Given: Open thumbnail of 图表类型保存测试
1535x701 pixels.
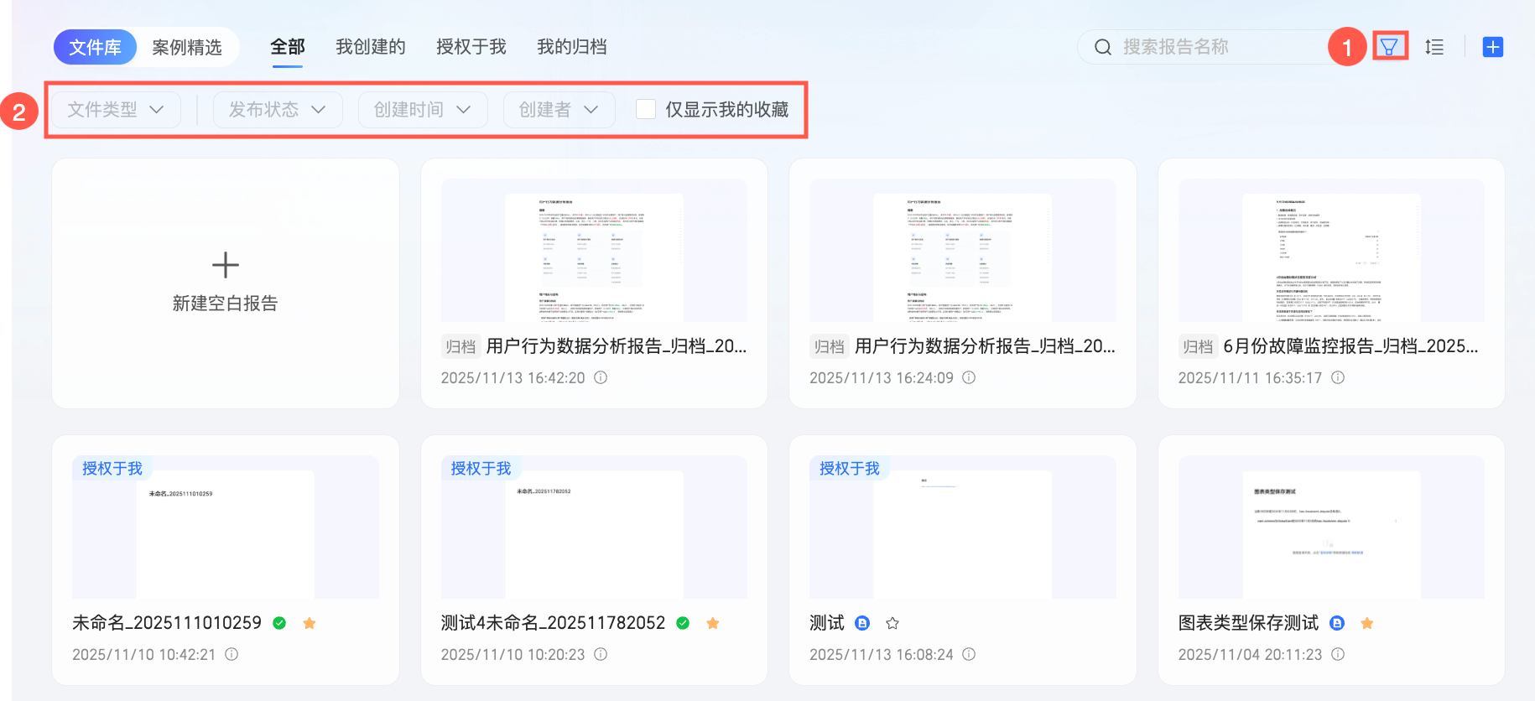Looking at the screenshot, I should (1331, 527).
